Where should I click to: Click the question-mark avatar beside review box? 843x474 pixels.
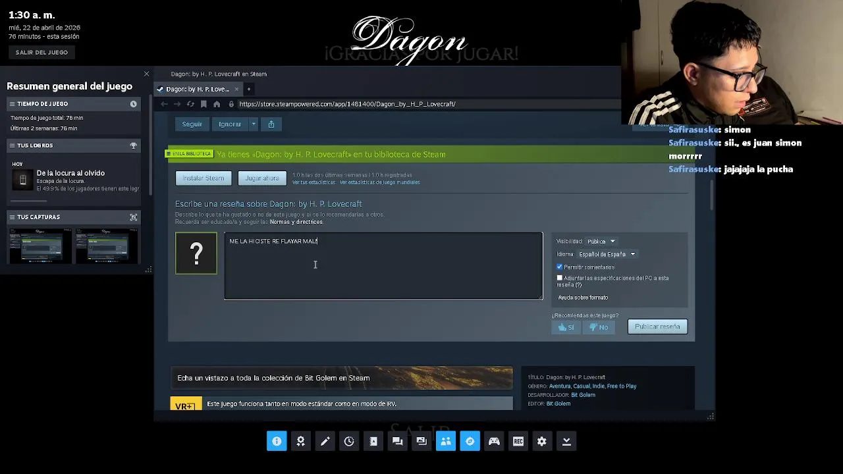196,253
